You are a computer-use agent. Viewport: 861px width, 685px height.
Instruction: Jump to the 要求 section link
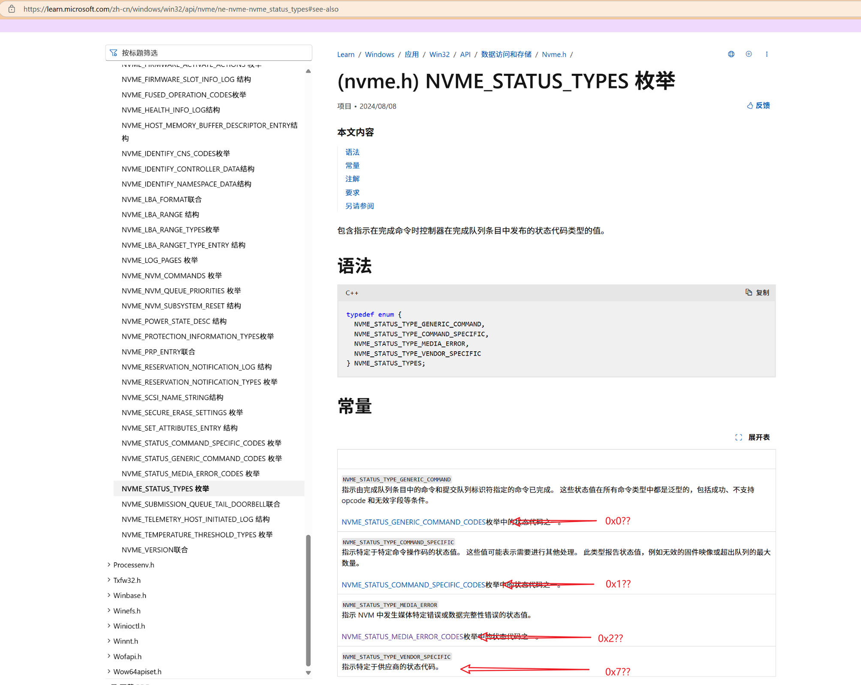click(x=352, y=193)
